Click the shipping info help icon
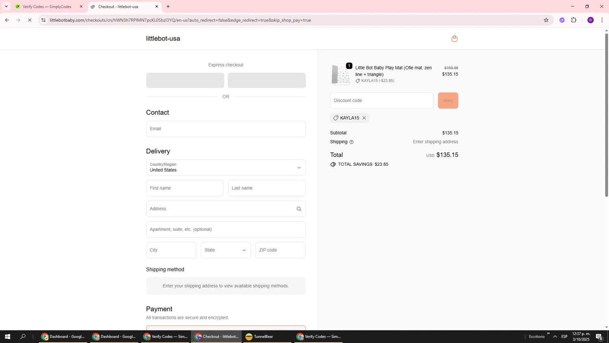 pos(352,142)
